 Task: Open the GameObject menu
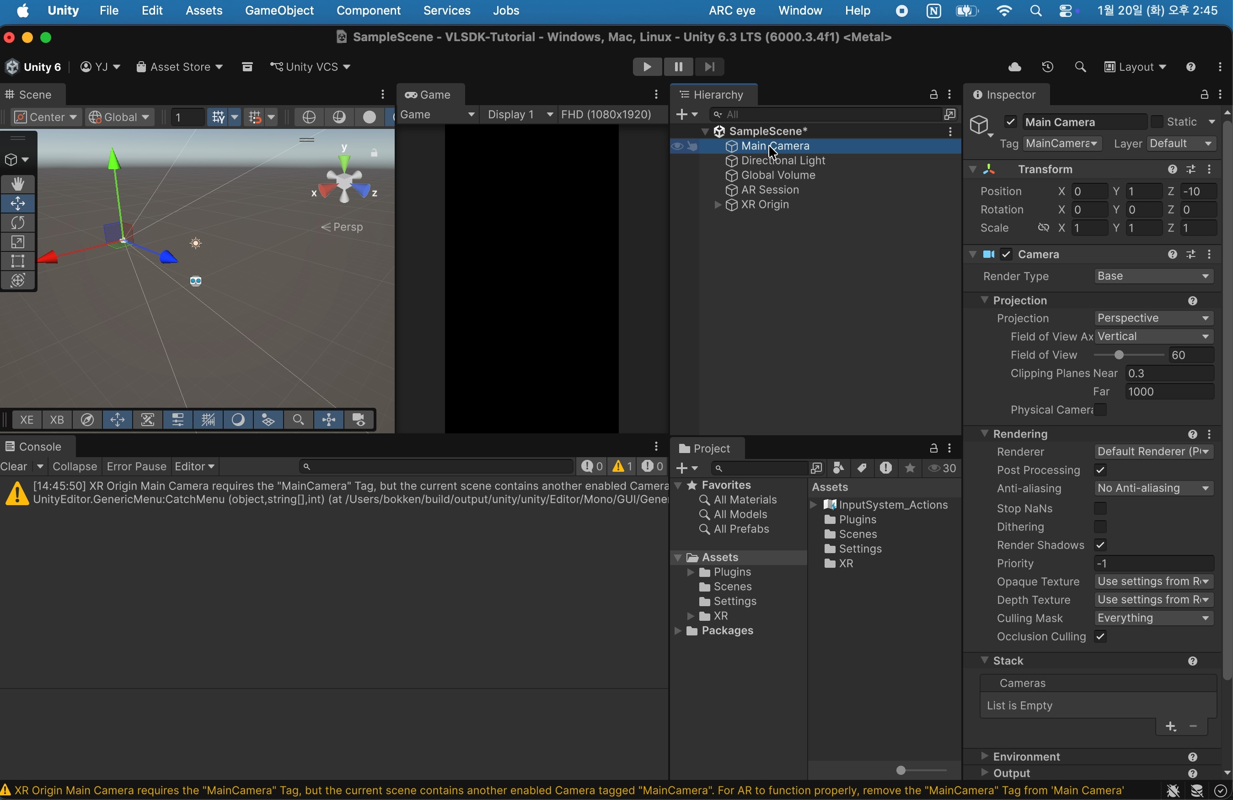tap(279, 11)
